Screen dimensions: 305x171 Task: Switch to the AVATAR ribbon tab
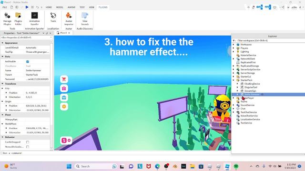coord(71,7)
